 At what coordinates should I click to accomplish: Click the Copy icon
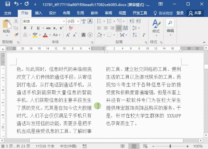16,28
